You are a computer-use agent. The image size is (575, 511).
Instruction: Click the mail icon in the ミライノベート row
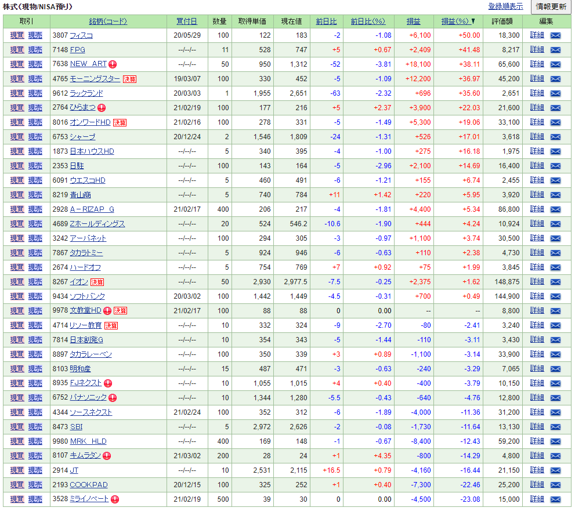(555, 499)
